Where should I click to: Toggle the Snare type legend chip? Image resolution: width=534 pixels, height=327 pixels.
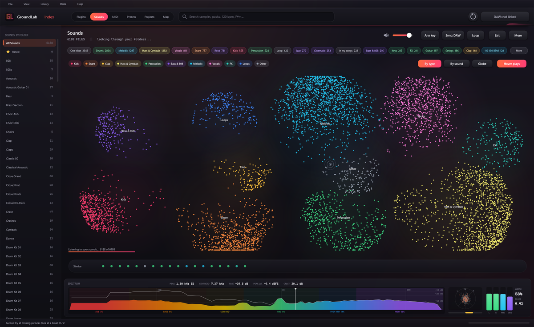[90, 64]
